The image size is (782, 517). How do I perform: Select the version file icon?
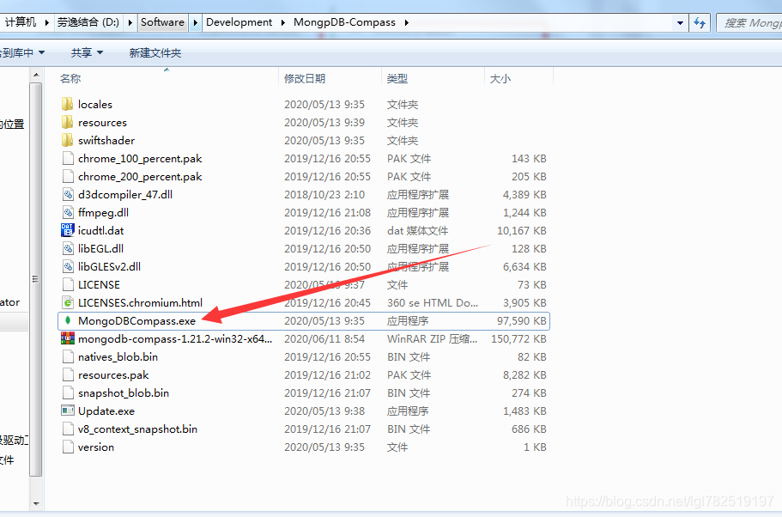coord(68,447)
